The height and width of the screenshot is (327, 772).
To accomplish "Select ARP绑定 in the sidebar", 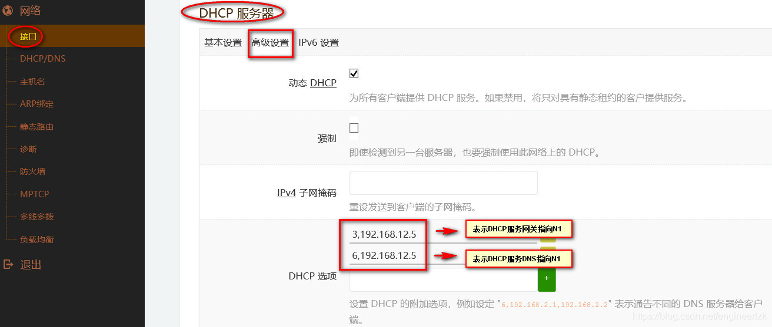I will [36, 104].
